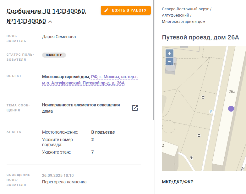This screenshot has width=246, height=194.
Task: Open message theme in new window icon
Action: coord(135,108)
